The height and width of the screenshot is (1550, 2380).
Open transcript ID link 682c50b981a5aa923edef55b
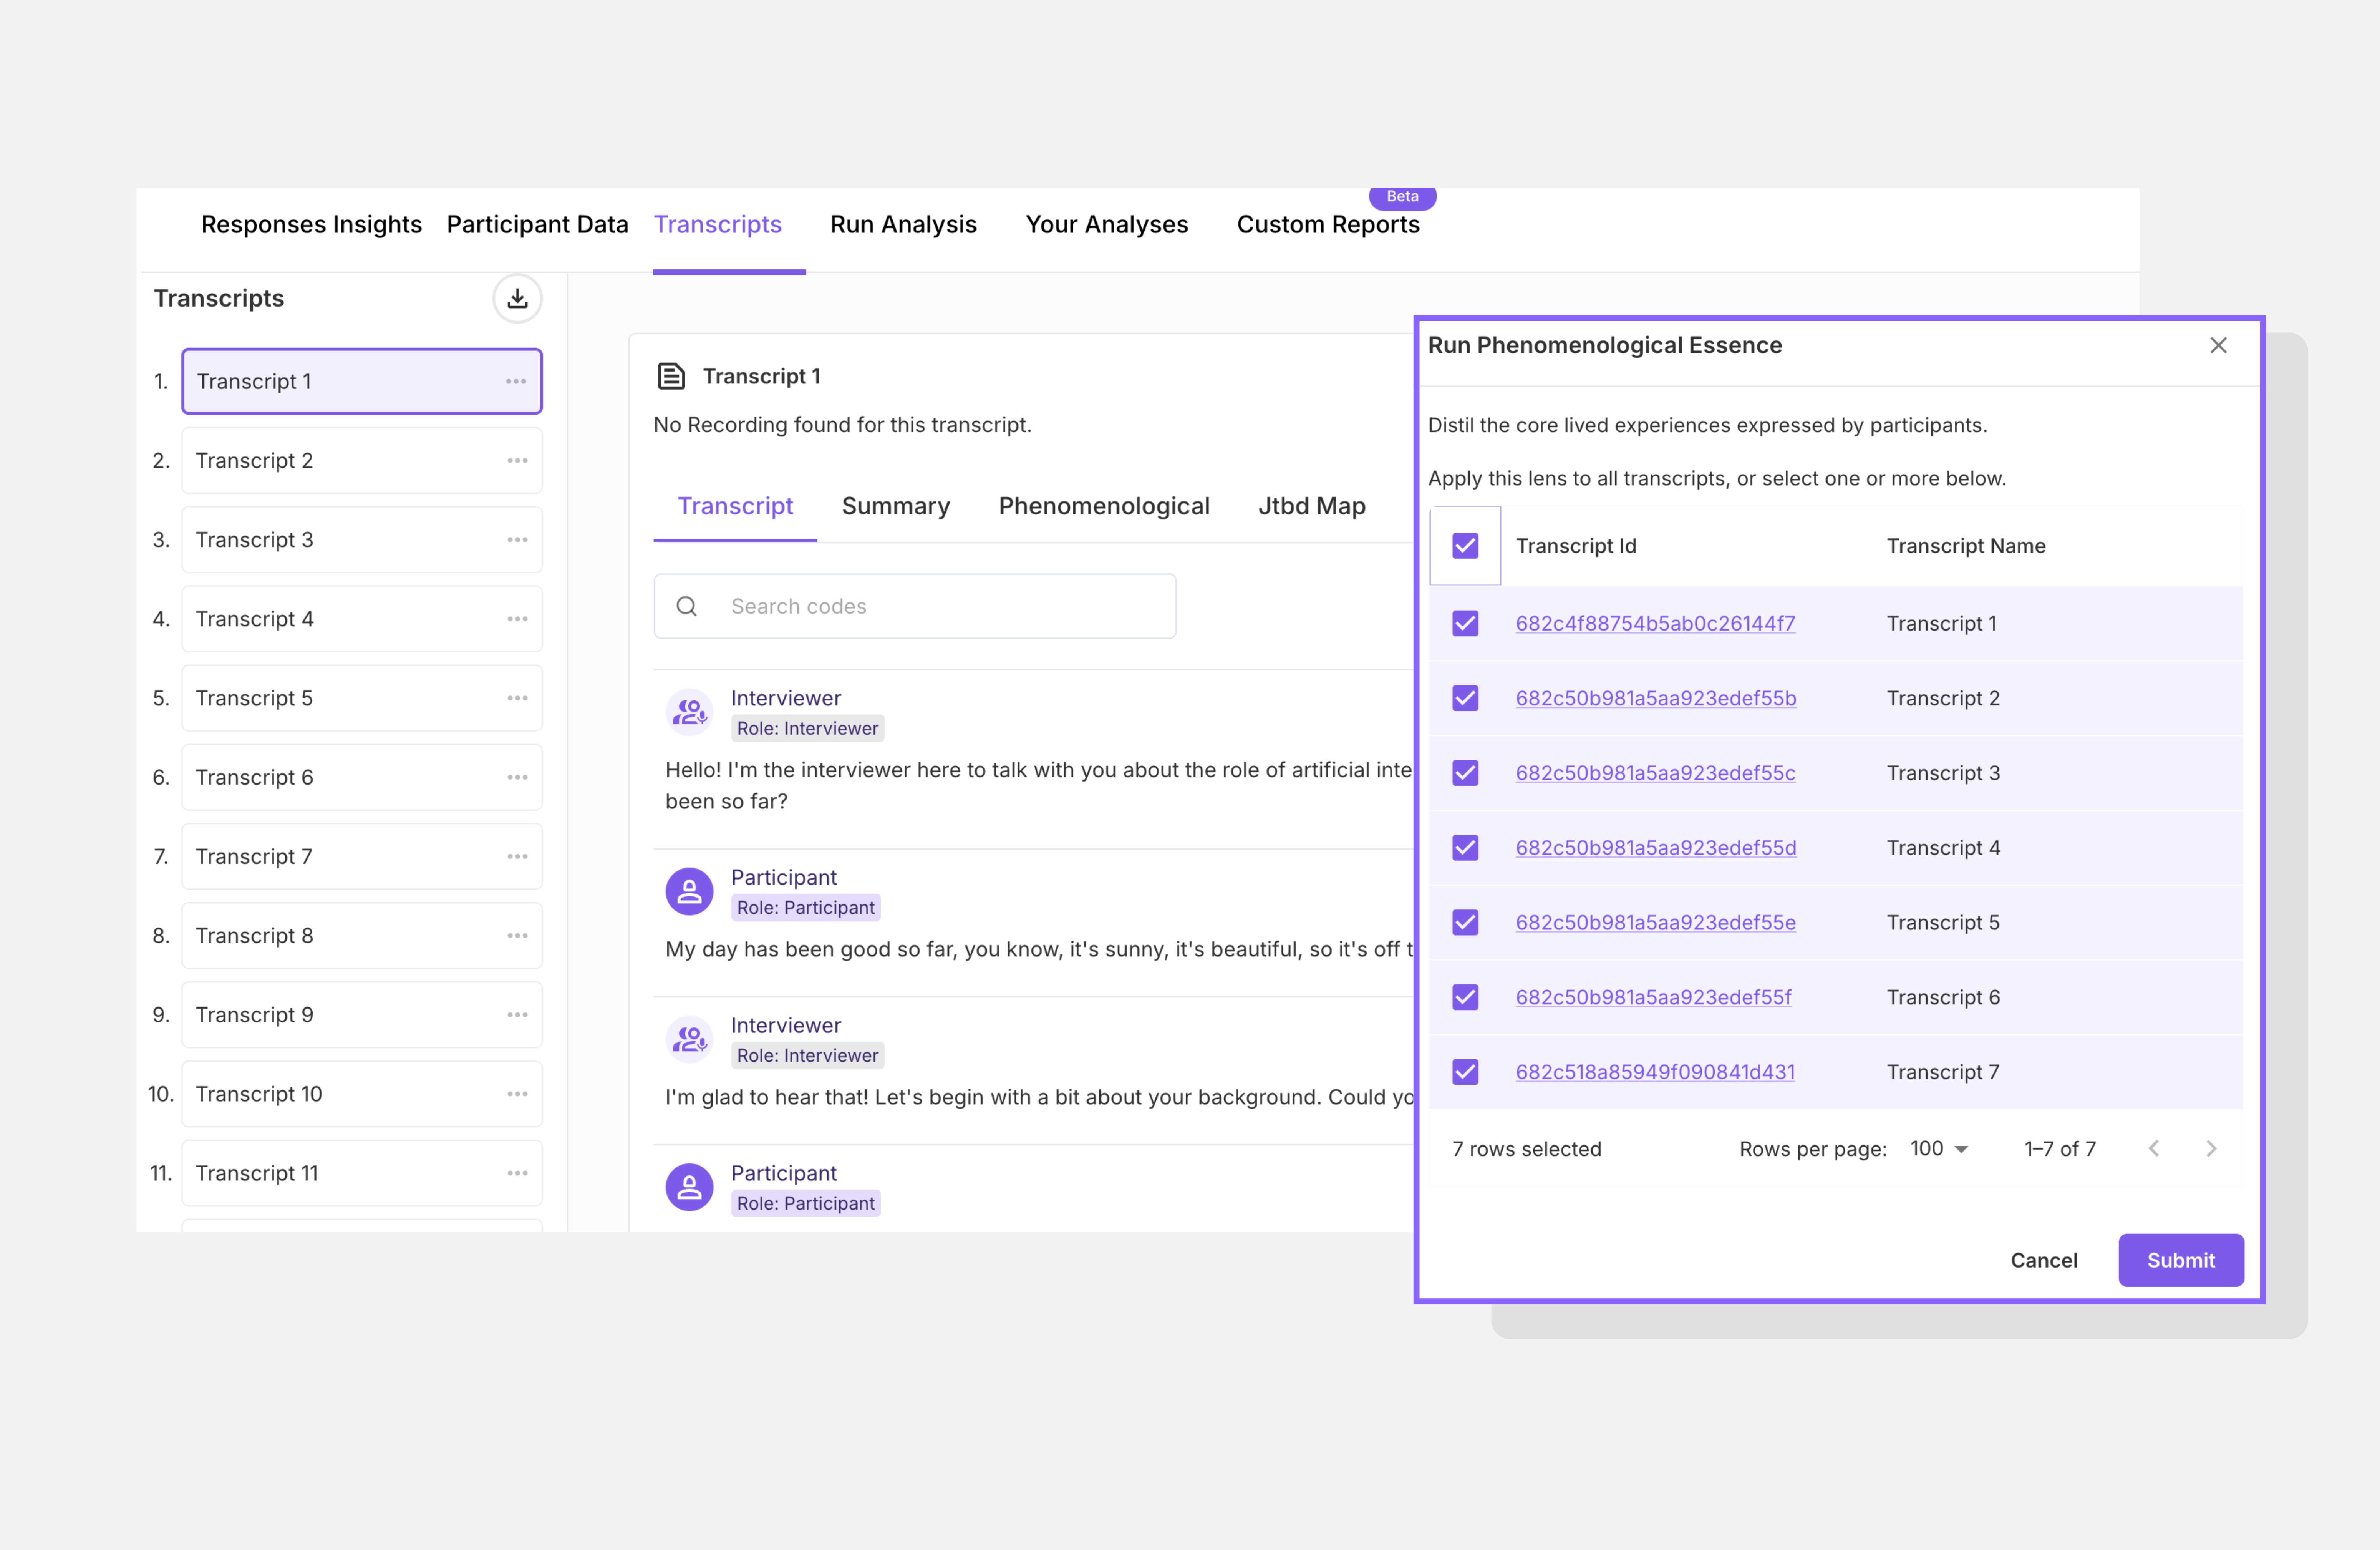click(1656, 698)
